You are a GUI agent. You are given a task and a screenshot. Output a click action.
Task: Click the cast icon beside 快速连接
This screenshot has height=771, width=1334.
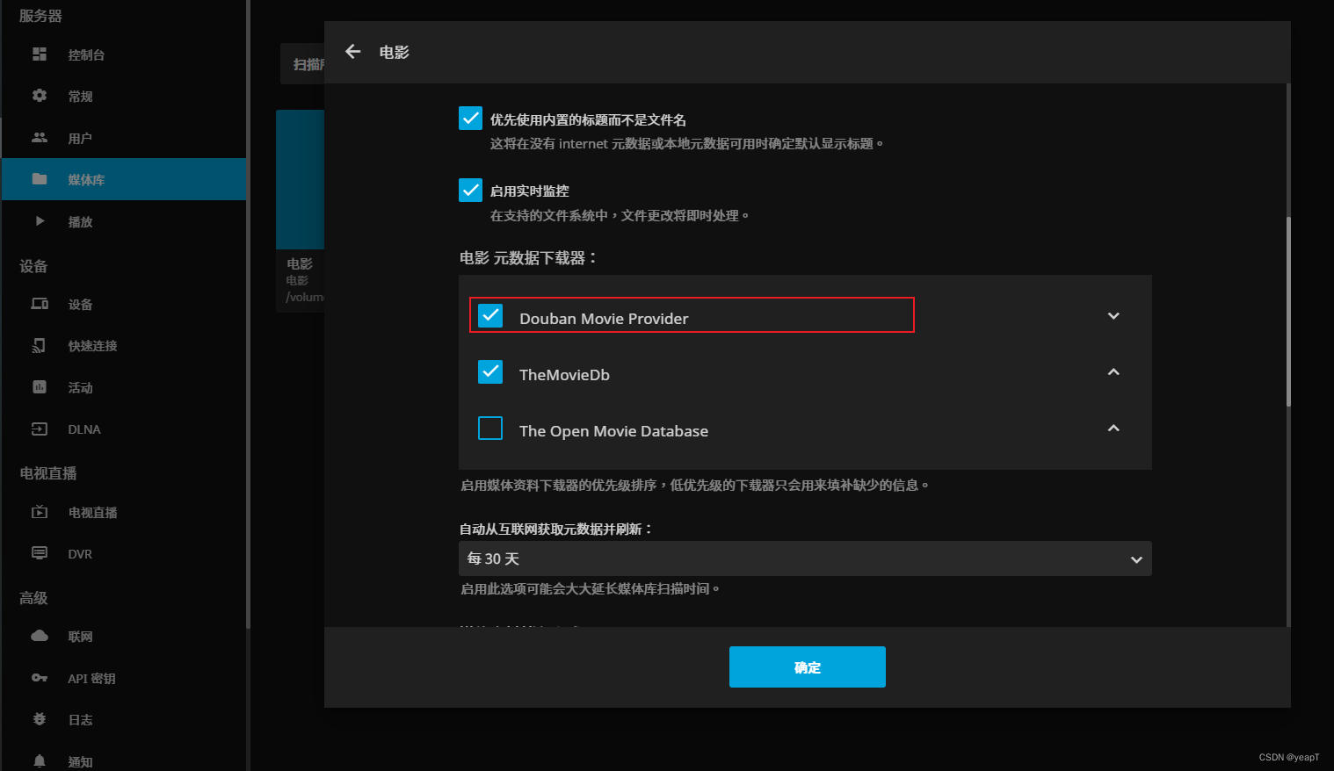coord(40,346)
